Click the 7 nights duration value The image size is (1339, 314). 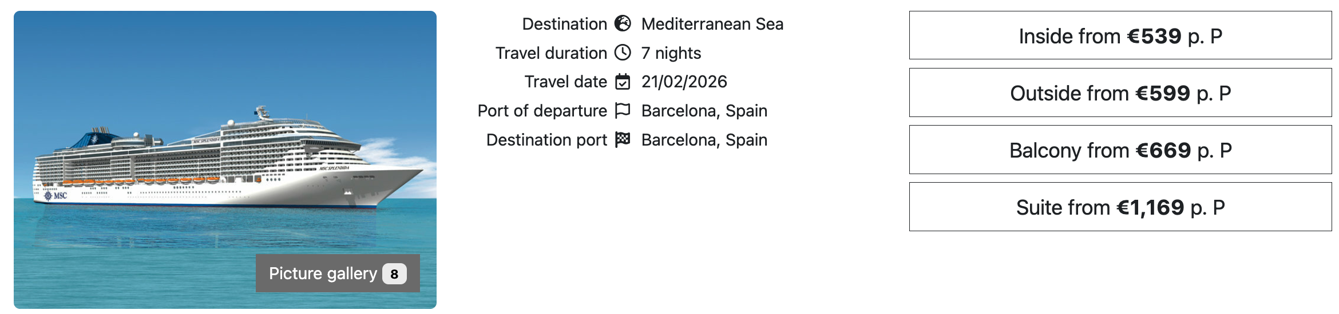click(x=671, y=53)
